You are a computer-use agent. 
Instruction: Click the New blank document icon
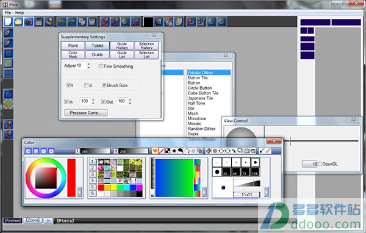[8, 22]
